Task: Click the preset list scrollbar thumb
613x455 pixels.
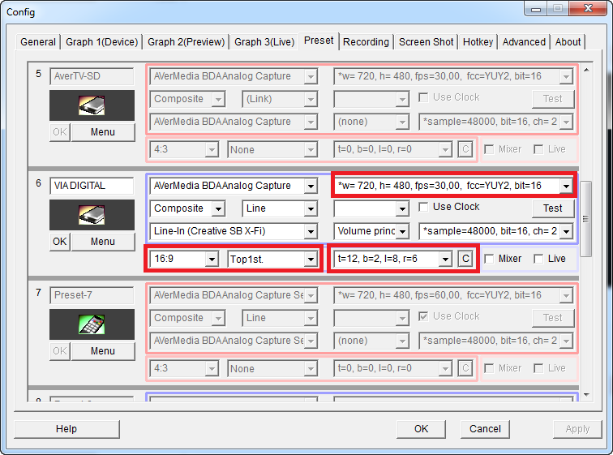Action: pos(586,219)
